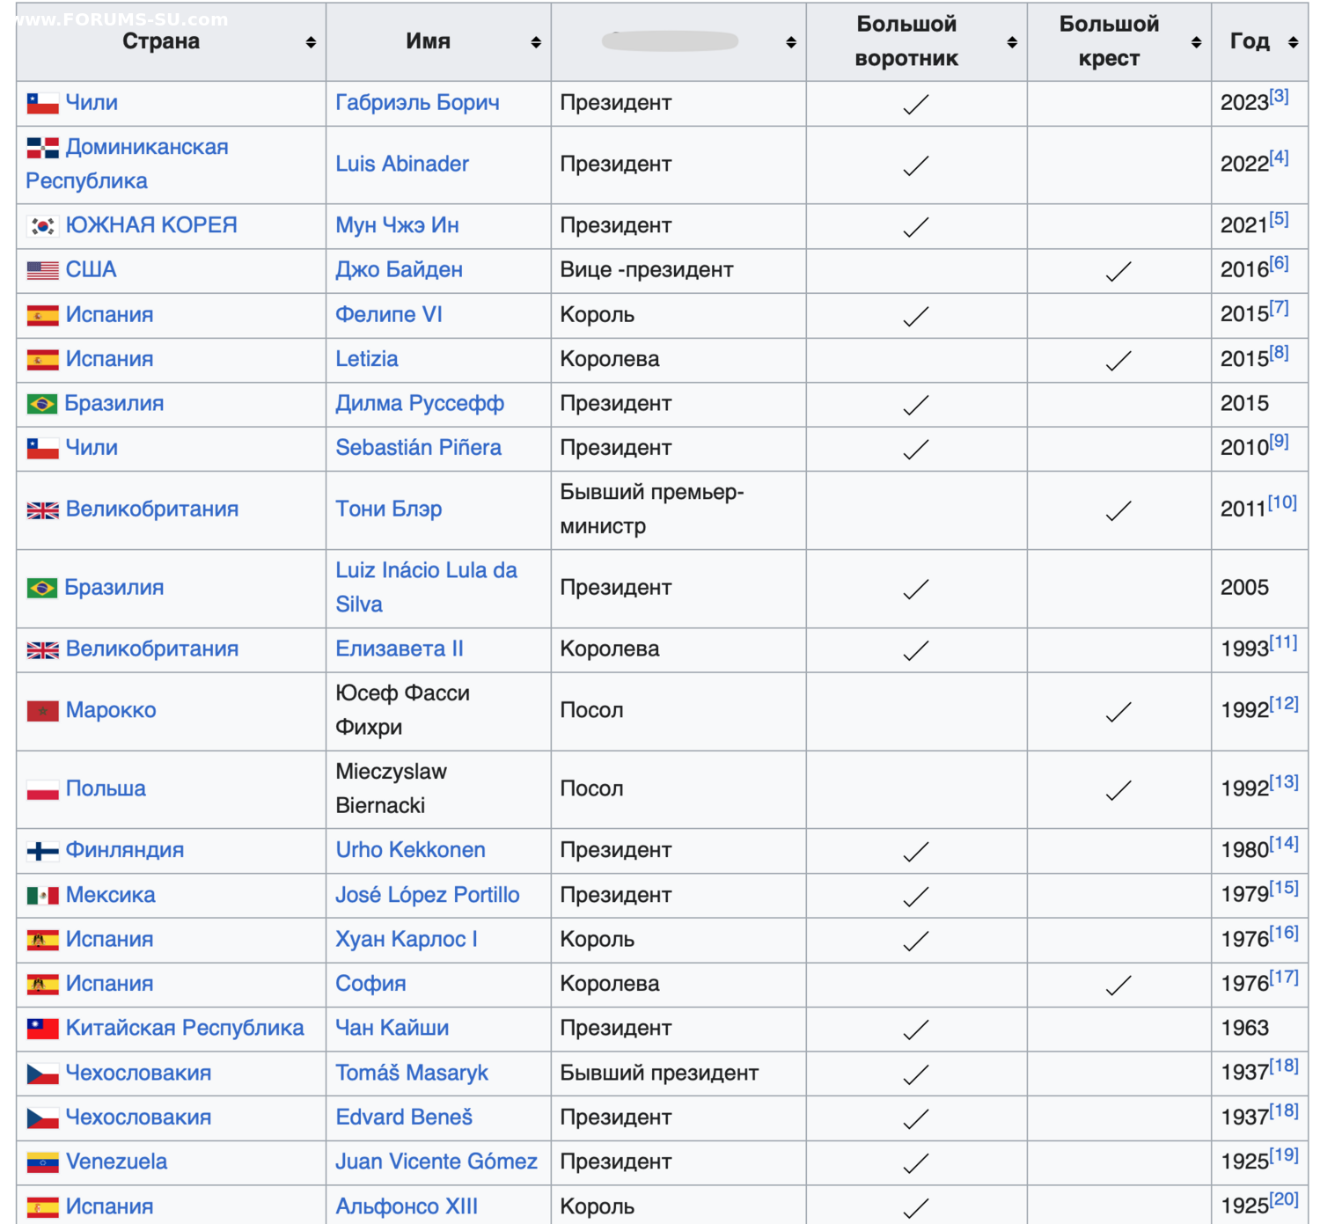
Task: Click the Mexico flag icon
Action: [x=42, y=896]
